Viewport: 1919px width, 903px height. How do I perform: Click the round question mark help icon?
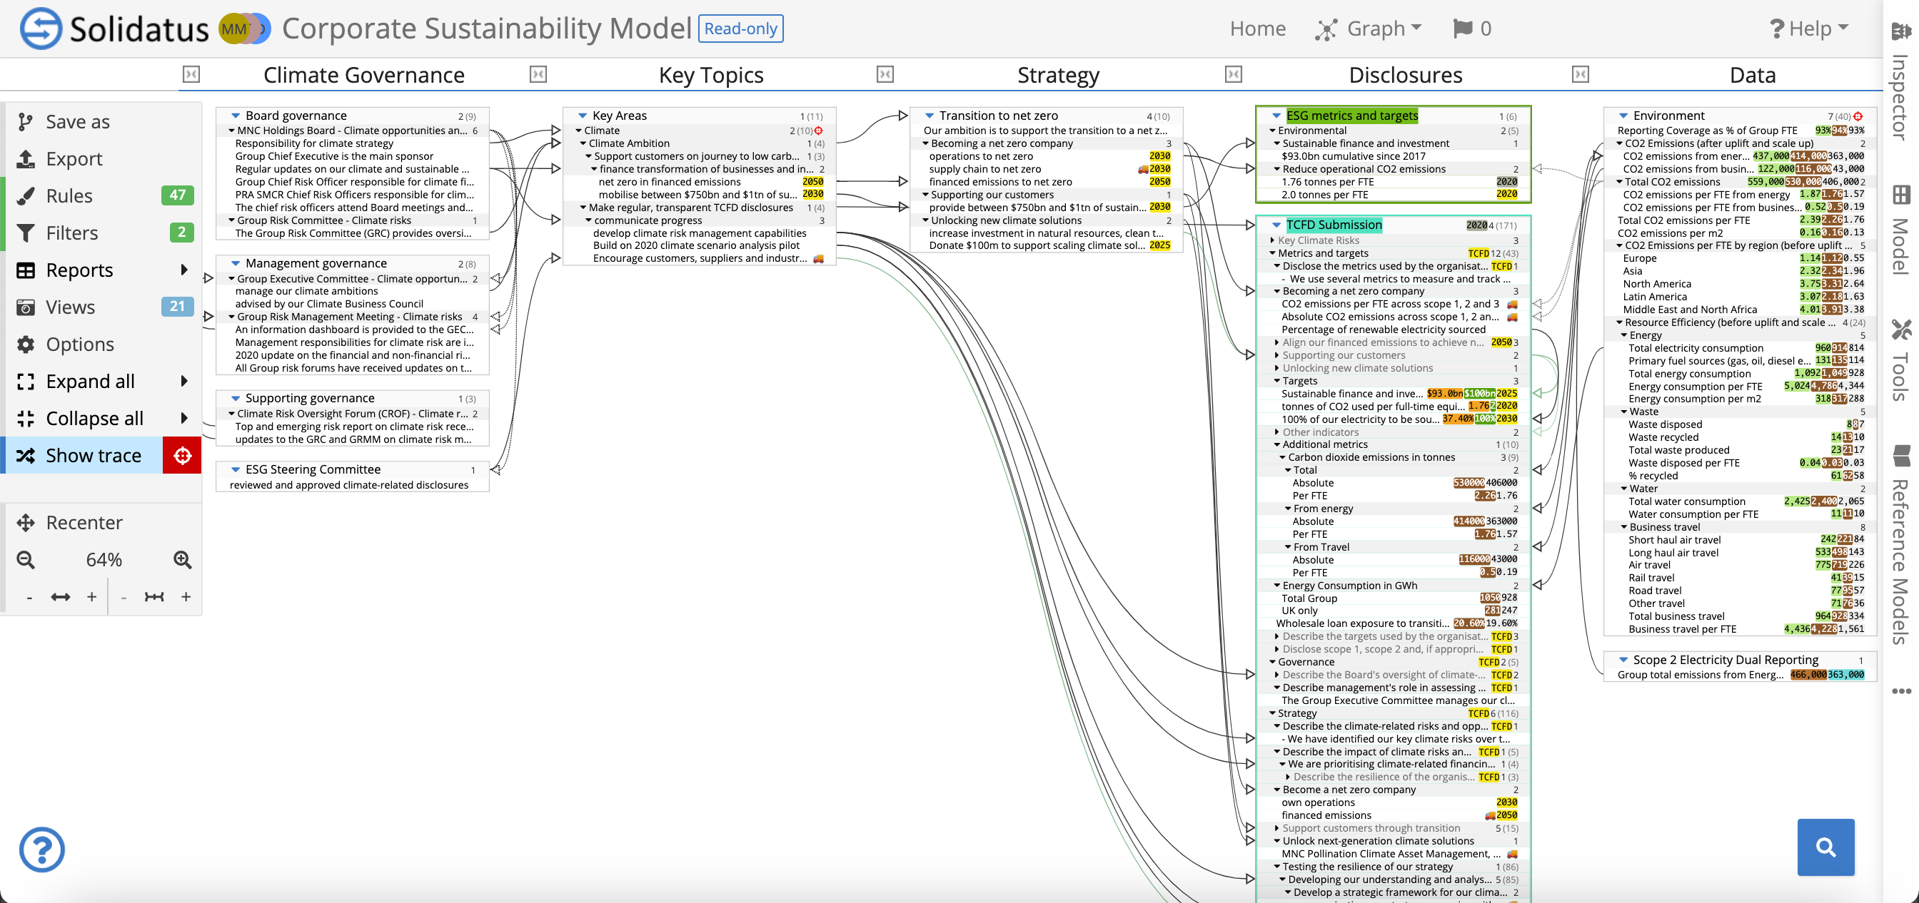[x=42, y=850]
